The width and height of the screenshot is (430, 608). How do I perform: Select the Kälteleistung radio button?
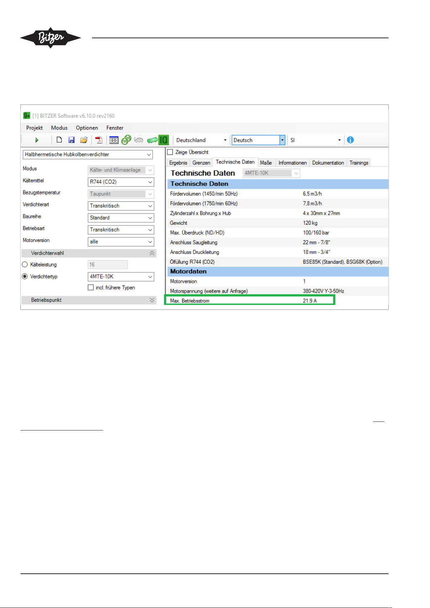25,264
